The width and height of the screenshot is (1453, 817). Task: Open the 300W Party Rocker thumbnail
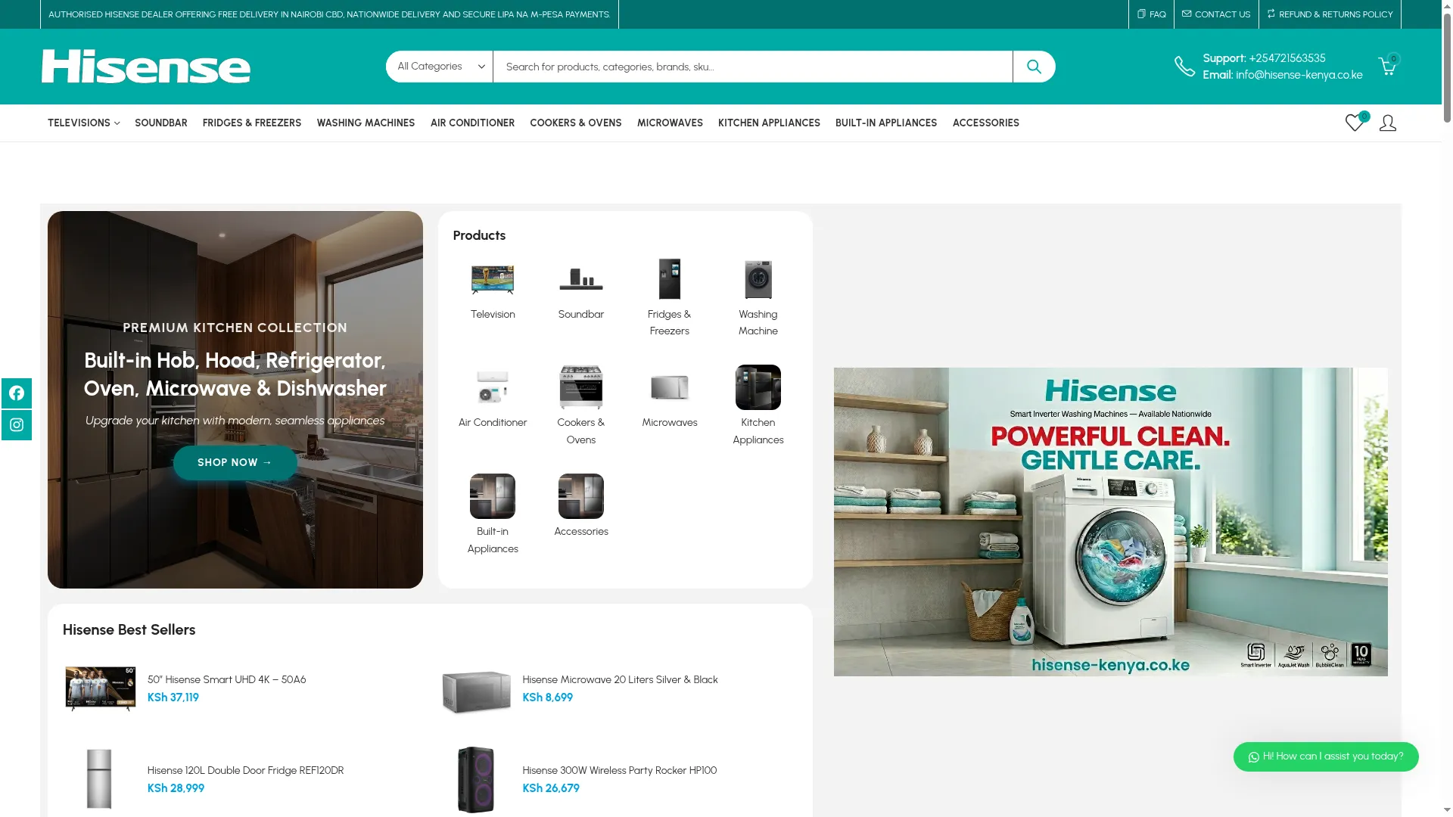tap(476, 780)
